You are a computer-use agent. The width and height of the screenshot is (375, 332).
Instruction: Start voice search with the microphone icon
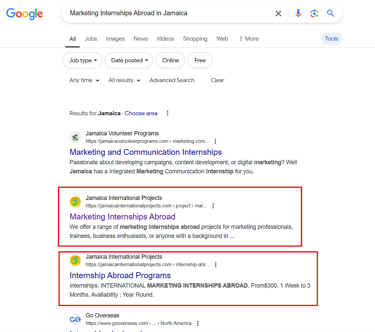pos(298,13)
